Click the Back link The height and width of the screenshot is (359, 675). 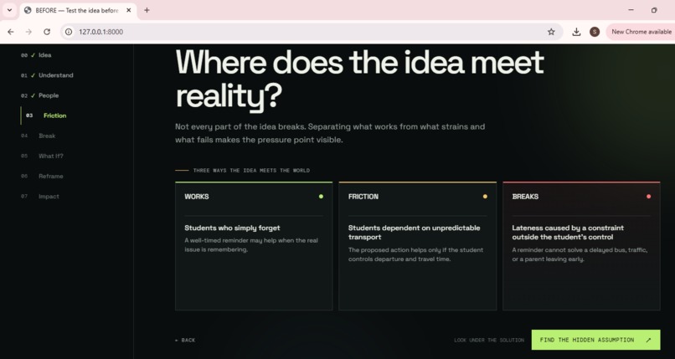click(x=185, y=340)
